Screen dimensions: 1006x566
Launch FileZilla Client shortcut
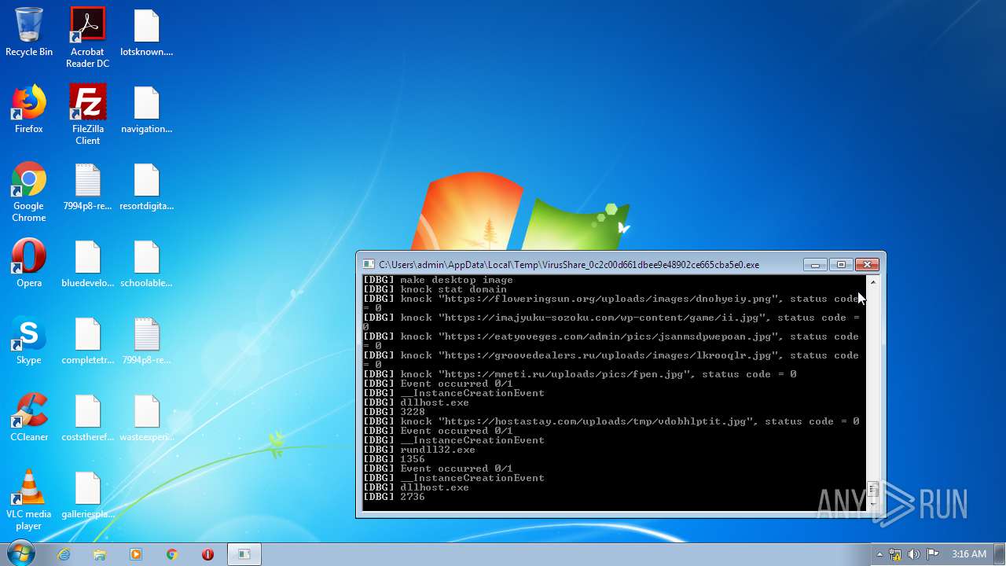(87, 115)
